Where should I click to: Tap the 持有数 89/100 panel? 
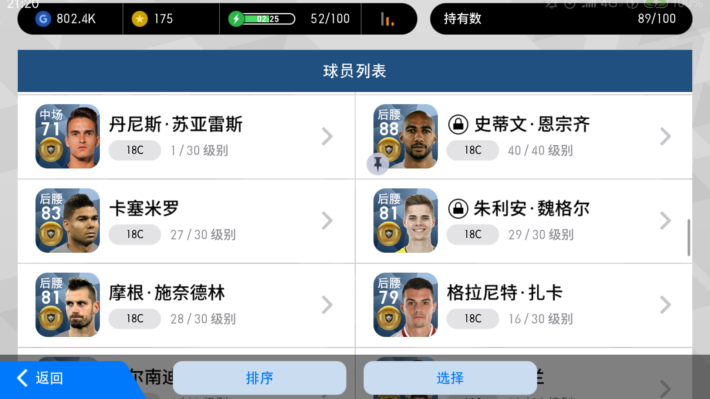point(561,19)
